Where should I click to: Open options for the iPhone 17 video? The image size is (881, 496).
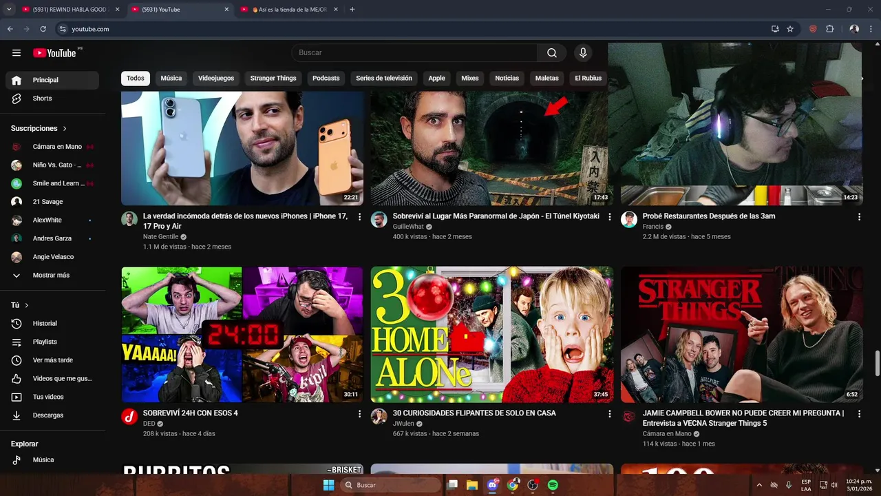[x=359, y=217]
